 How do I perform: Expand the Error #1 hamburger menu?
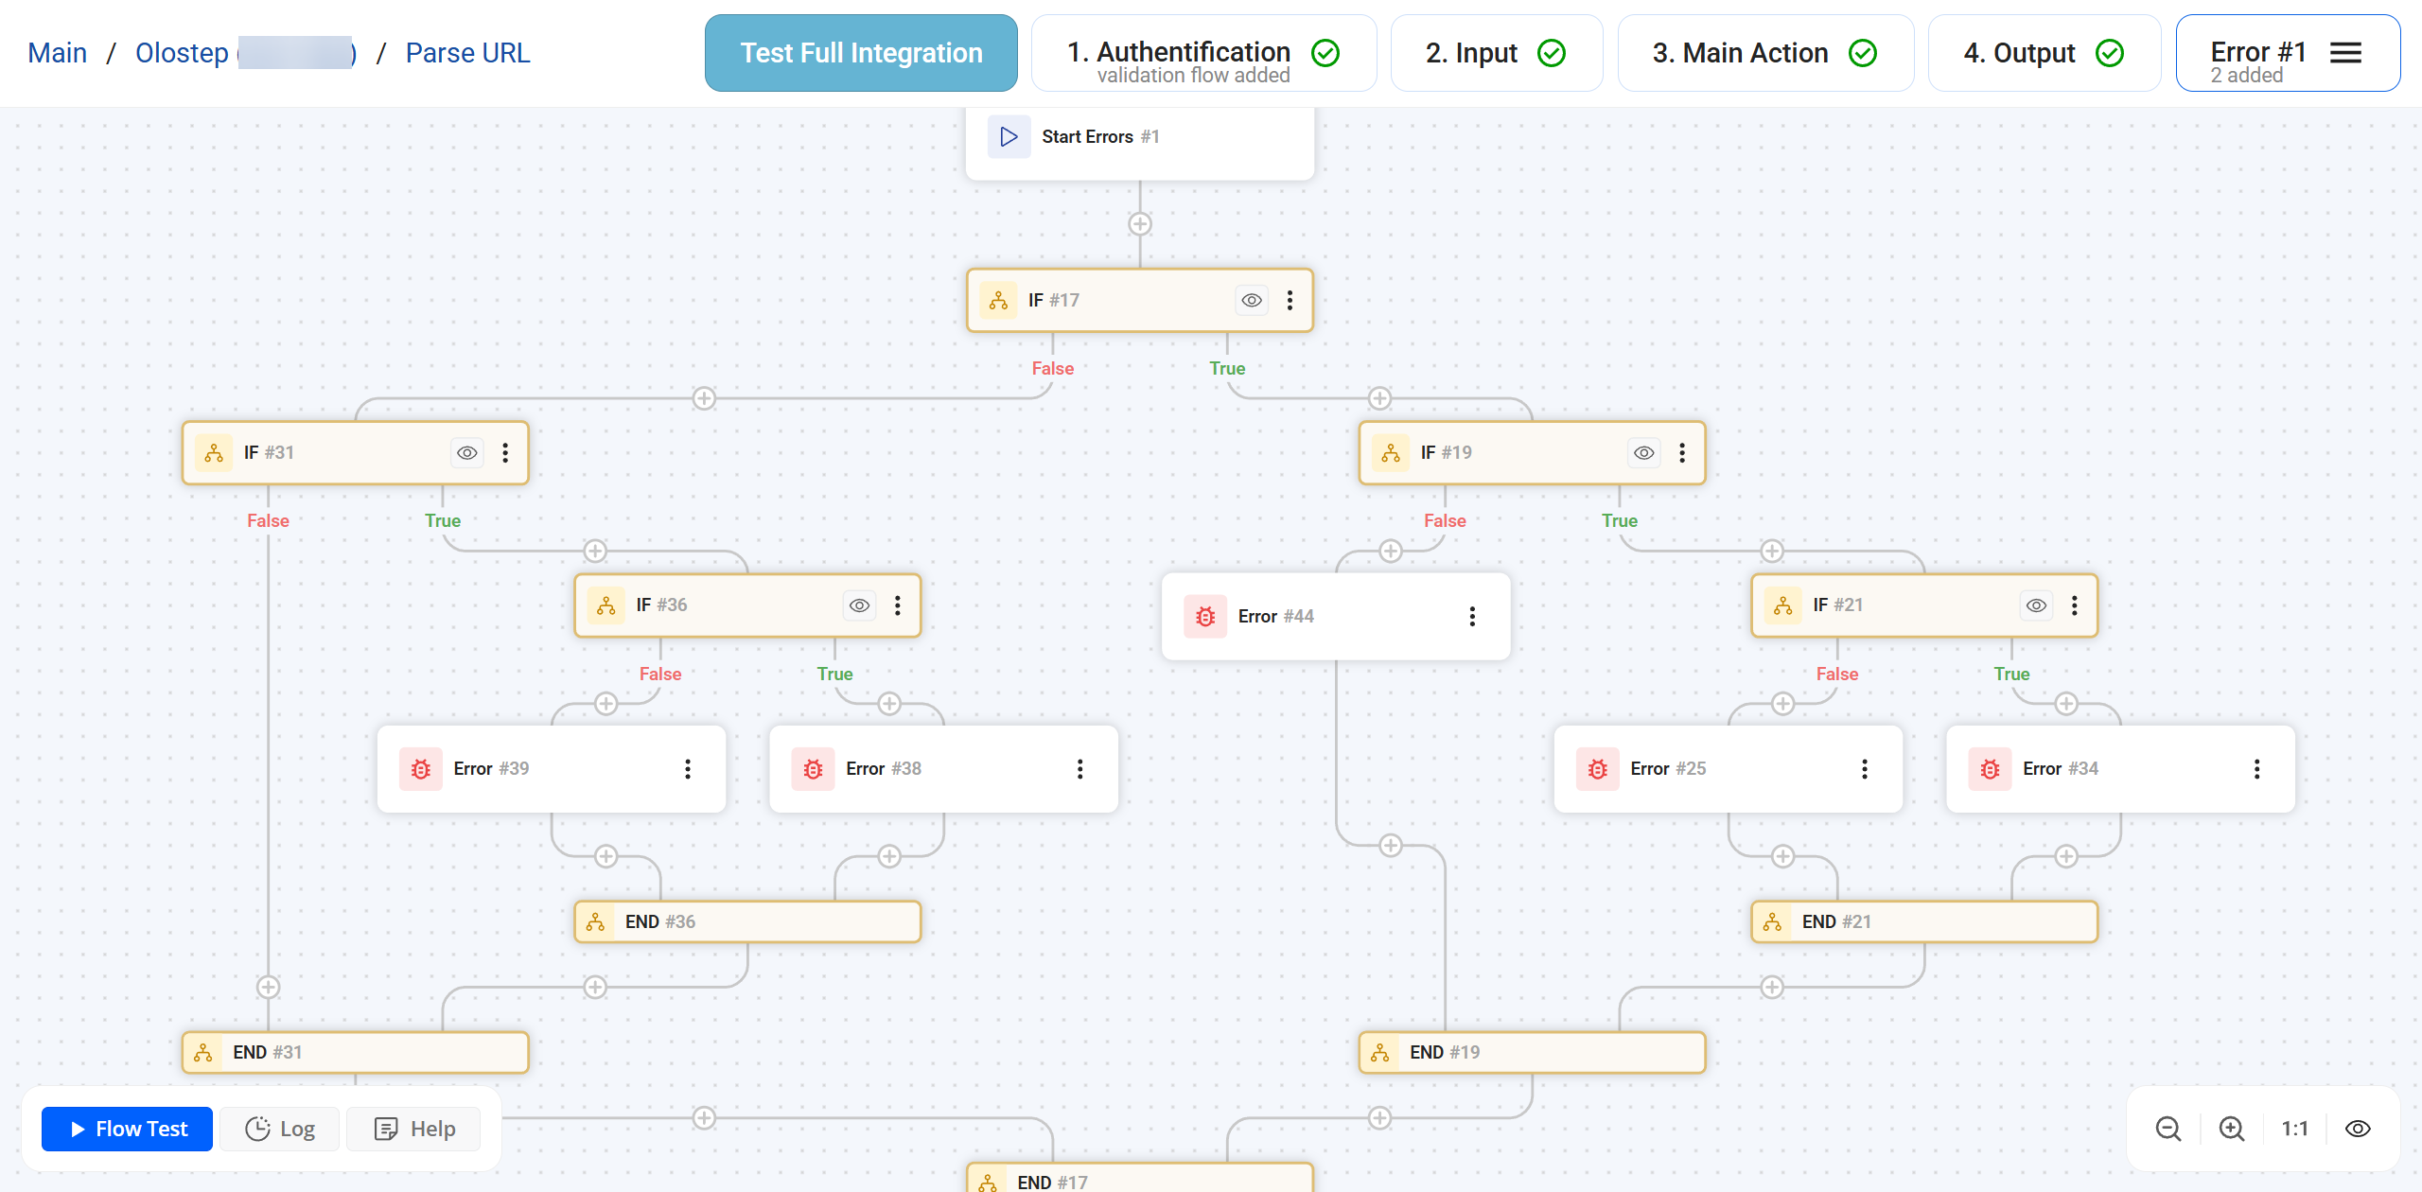(x=2345, y=53)
